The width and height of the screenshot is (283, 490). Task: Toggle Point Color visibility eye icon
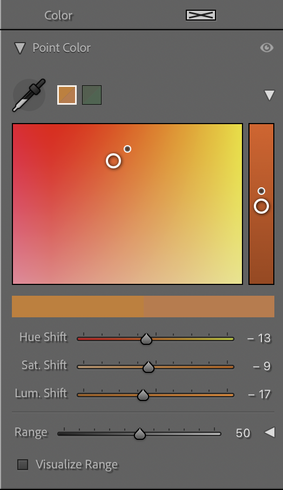[x=267, y=47]
